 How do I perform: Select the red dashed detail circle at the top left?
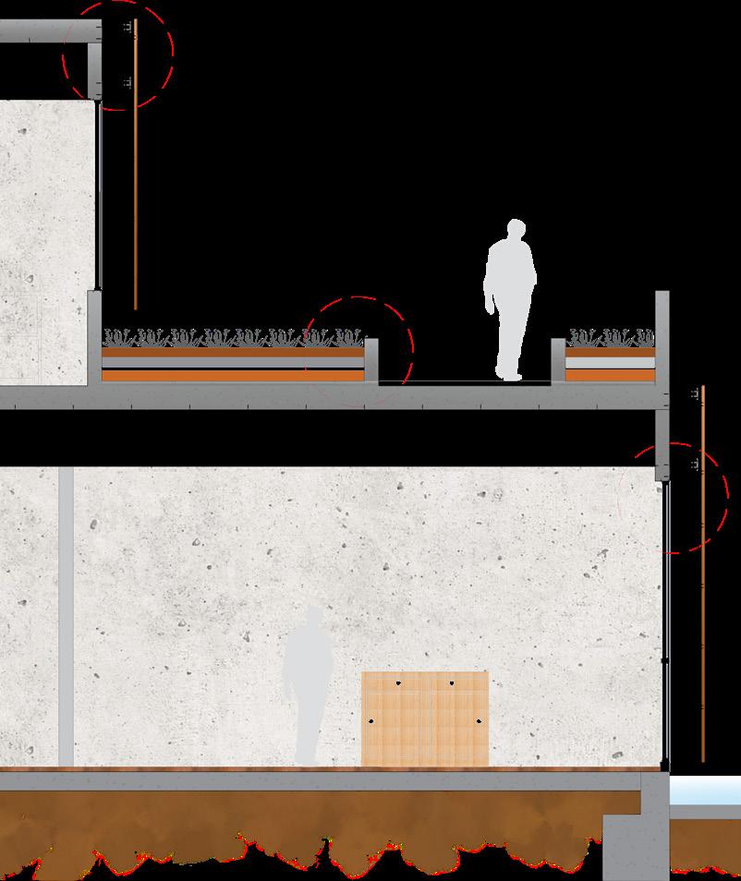(x=117, y=55)
